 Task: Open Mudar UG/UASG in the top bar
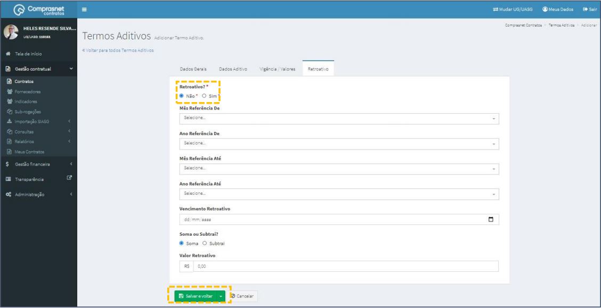(x=513, y=10)
